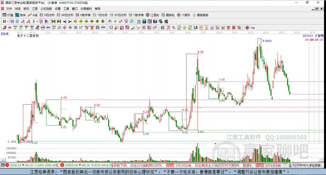Image resolution: width=326 pixels, height=175 pixels.
Task: Step chart left with black arrow
Action: (64, 21)
